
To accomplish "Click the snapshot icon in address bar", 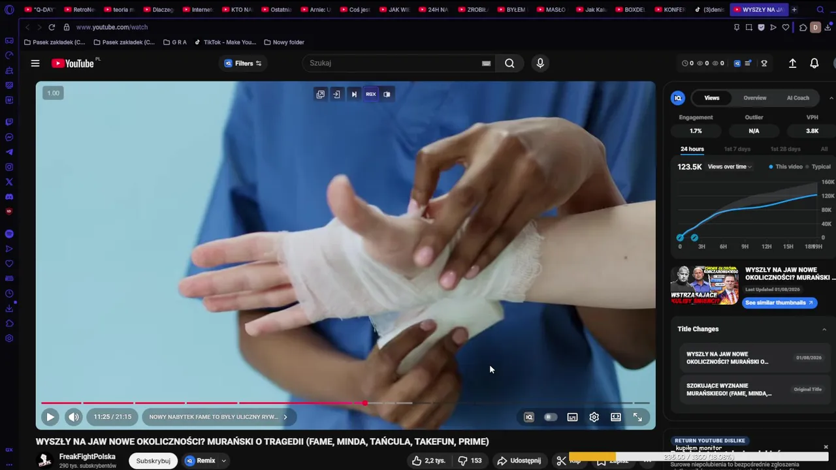I will [x=749, y=27].
